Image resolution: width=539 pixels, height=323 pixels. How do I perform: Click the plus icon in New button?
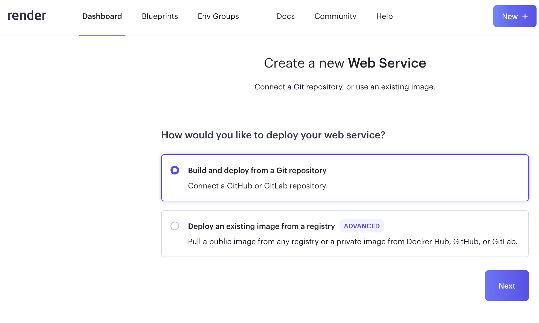pos(525,16)
